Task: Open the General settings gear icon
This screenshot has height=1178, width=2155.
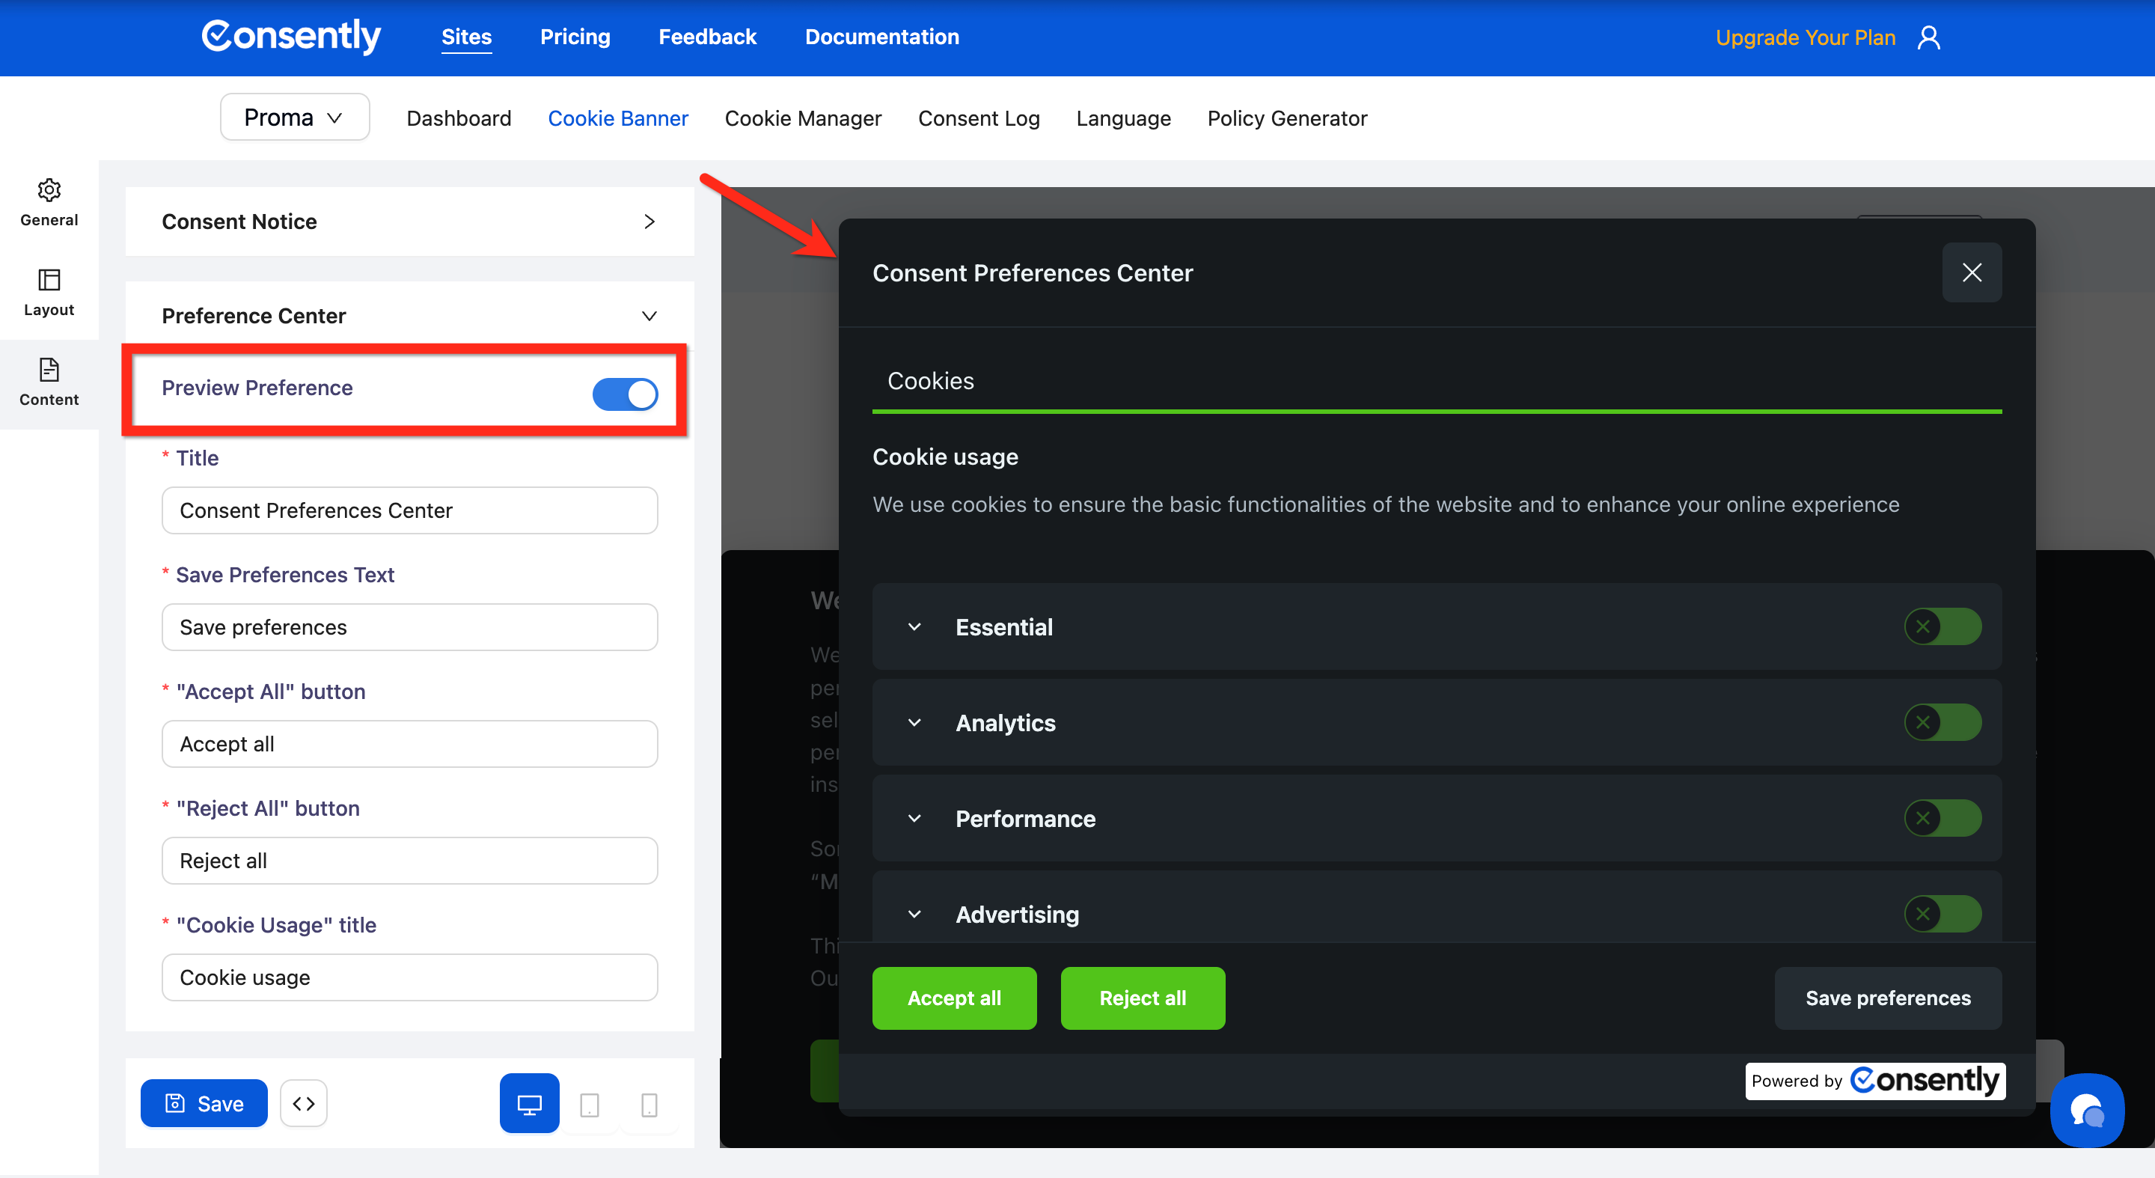Action: 49,191
